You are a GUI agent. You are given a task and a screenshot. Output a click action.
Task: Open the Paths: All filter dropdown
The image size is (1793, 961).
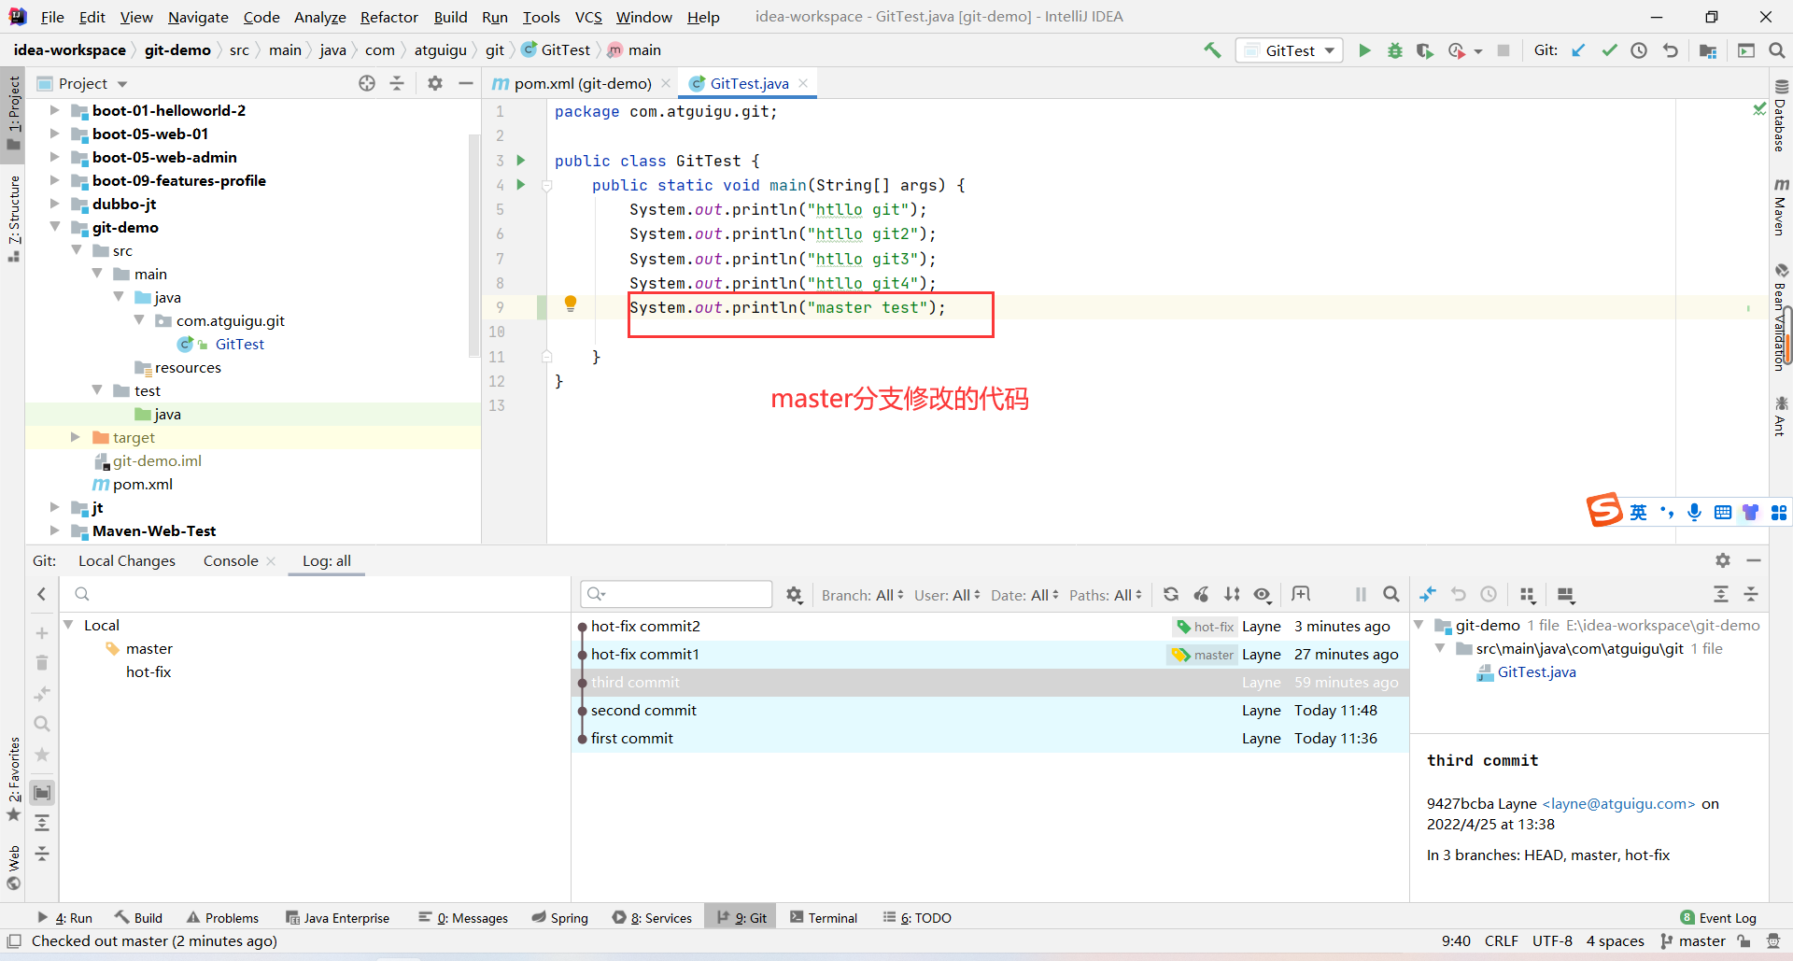point(1106,595)
